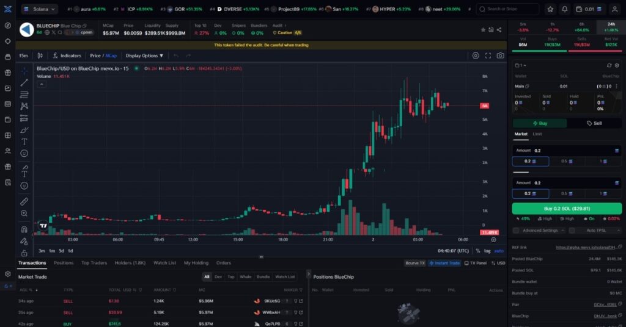Open wallet panel gear settings
Viewport: 626px width, 327px height.
[617, 65]
